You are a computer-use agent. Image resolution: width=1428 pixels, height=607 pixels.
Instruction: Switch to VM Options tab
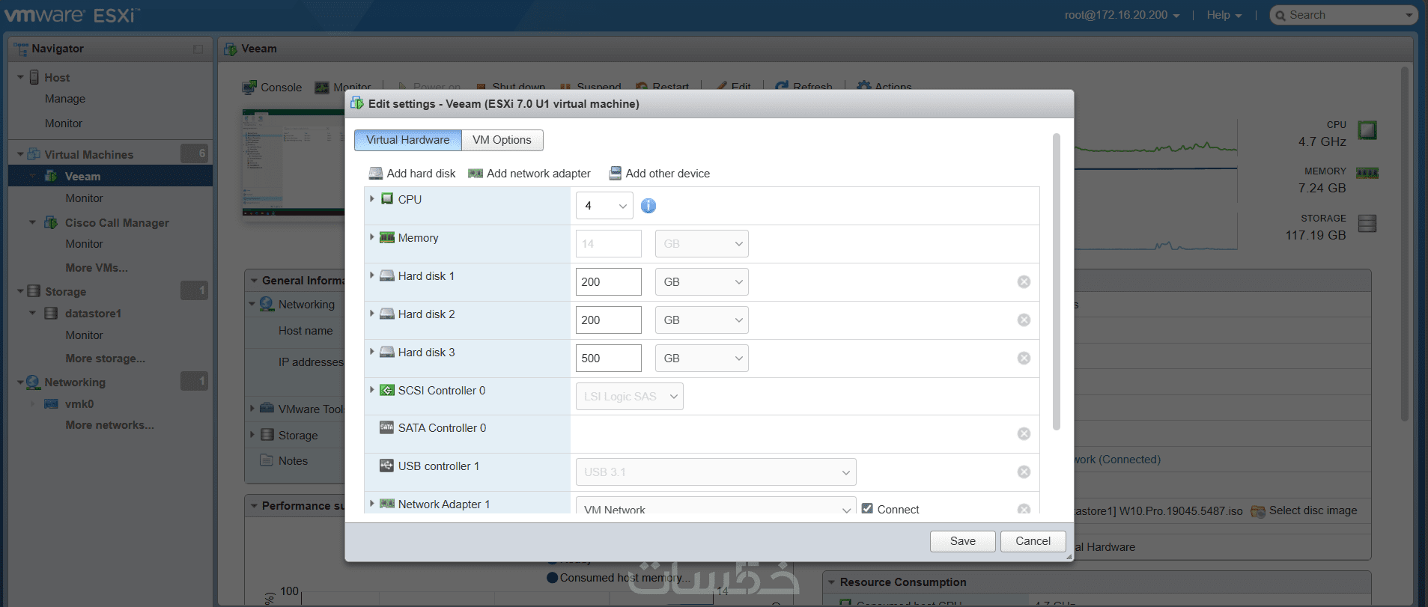pyautogui.click(x=502, y=140)
